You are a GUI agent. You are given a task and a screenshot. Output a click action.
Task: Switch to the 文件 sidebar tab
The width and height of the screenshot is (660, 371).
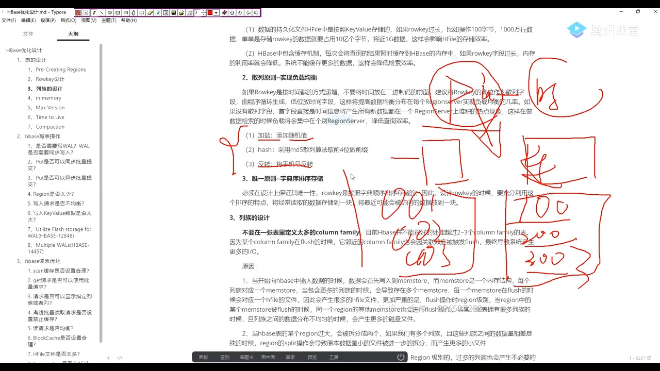point(28,34)
